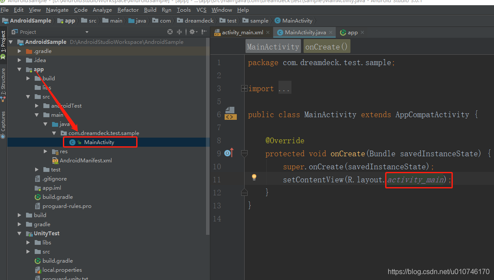
Task: Open Project panel settings gear
Action: [x=193, y=32]
